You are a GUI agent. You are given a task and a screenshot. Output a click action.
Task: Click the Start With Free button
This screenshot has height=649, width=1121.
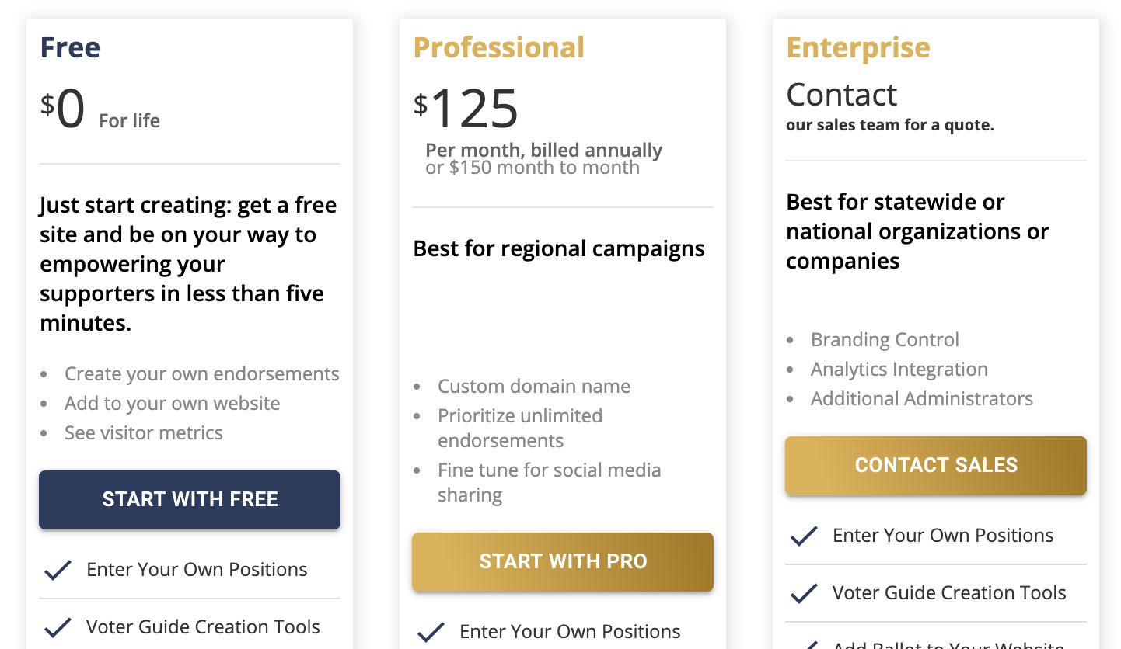189,499
